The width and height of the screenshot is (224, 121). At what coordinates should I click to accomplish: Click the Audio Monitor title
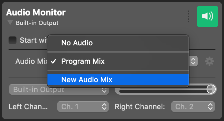point(36,12)
